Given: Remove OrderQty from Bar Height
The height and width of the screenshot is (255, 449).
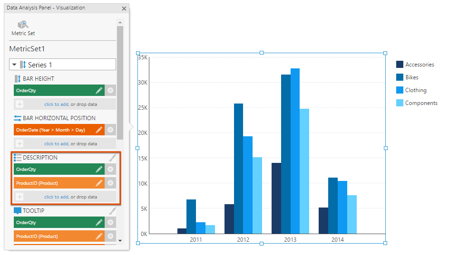Looking at the screenshot, I should pyautogui.click(x=110, y=90).
